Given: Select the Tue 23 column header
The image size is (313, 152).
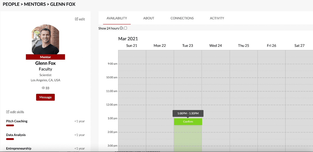Looking at the screenshot, I should coord(188,46).
